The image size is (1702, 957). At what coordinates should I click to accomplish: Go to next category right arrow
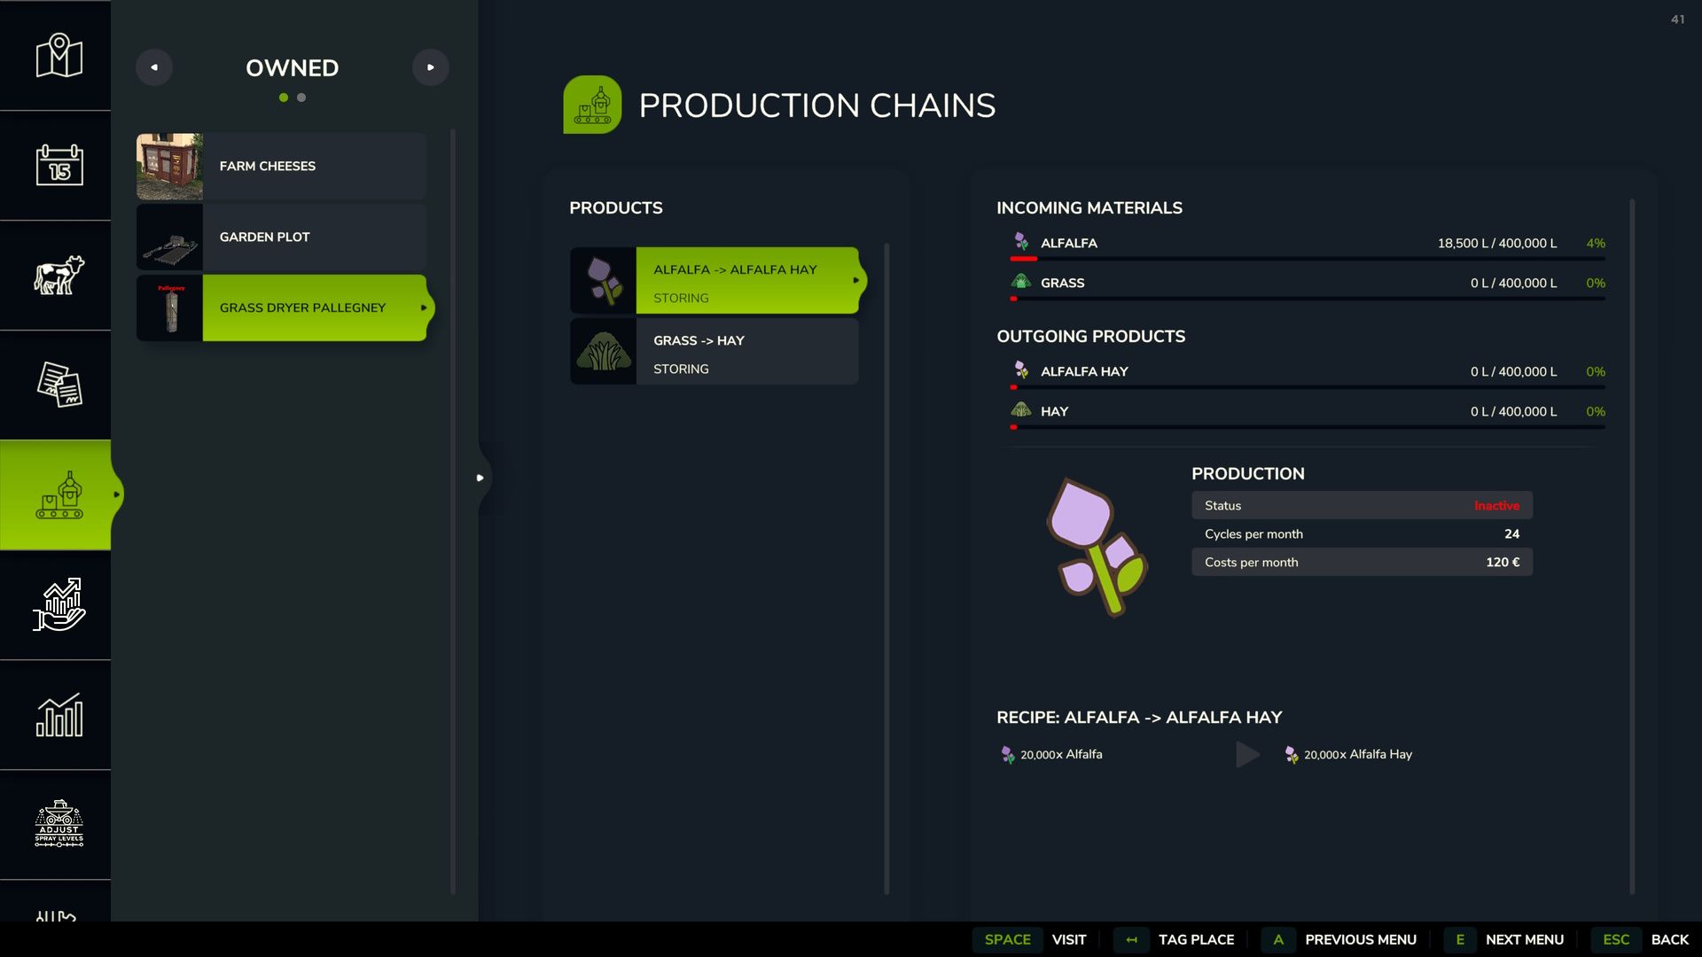(x=430, y=67)
